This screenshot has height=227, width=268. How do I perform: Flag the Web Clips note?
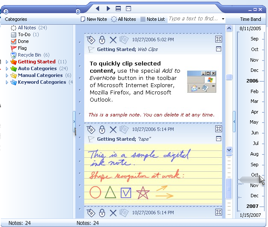[x=91, y=50]
